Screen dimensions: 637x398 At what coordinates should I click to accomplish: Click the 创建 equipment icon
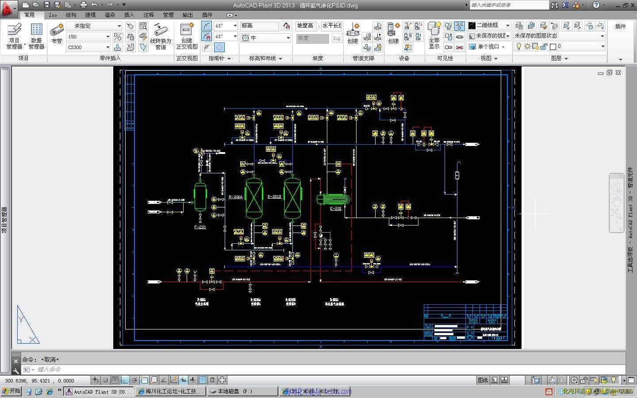click(x=393, y=34)
